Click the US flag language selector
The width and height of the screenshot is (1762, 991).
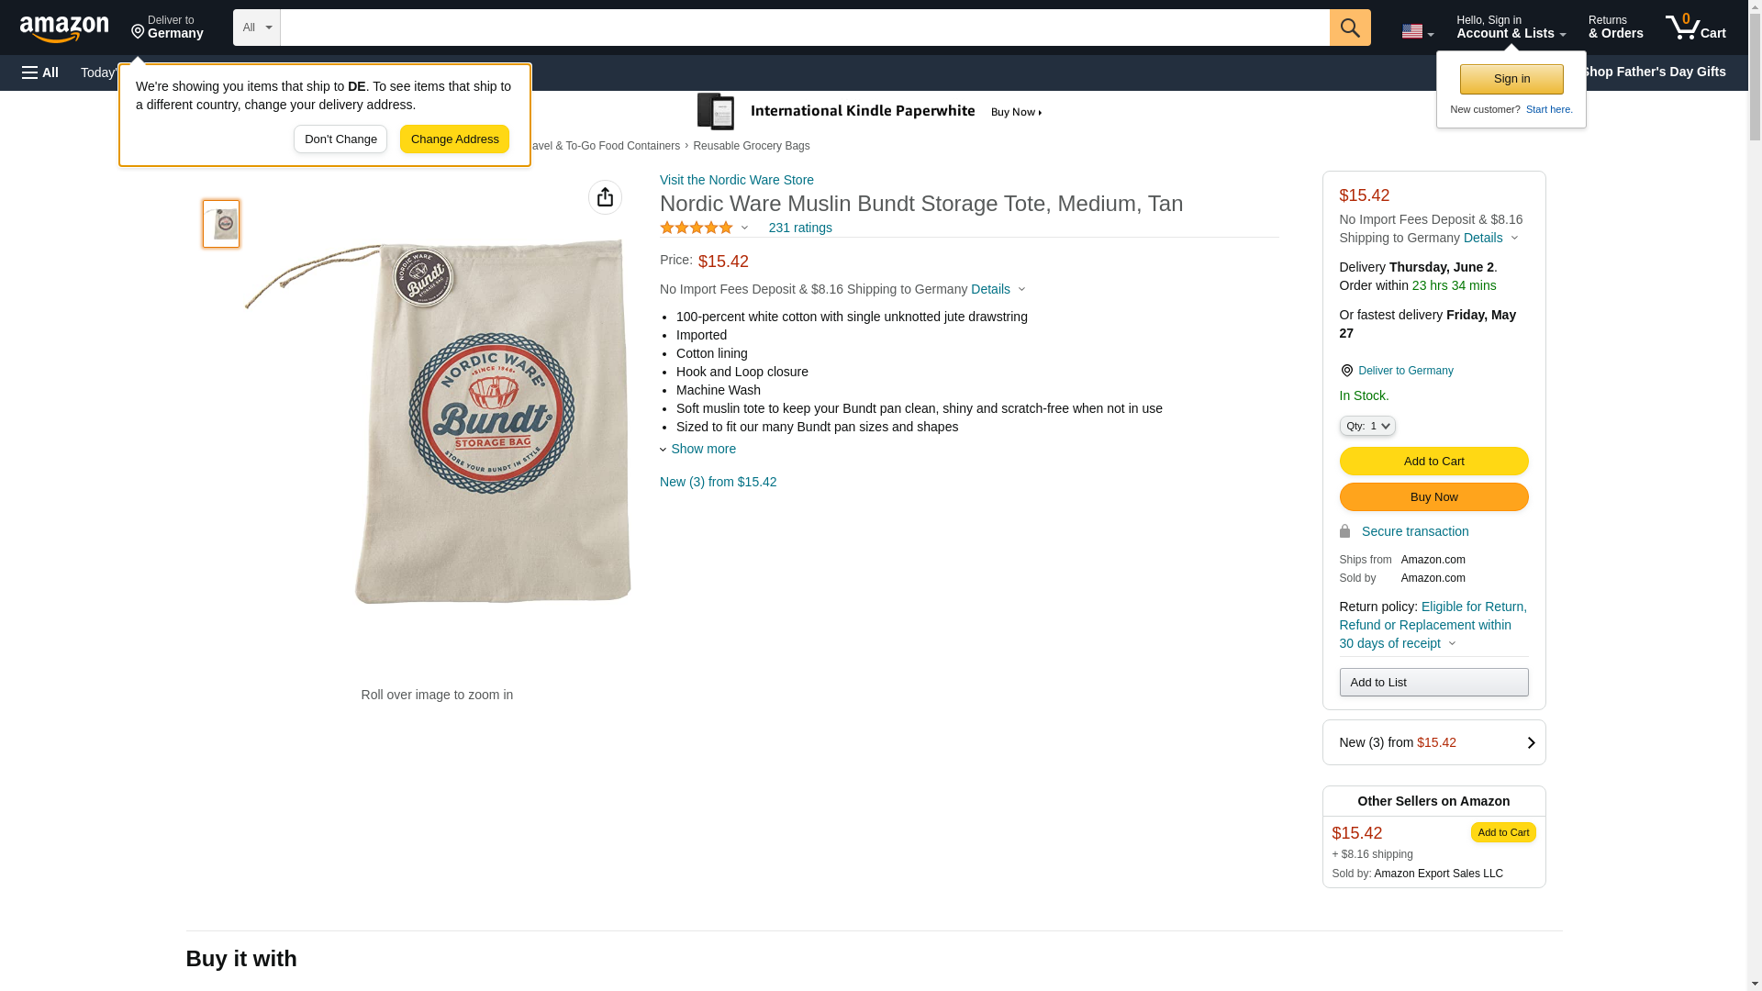1417,31
